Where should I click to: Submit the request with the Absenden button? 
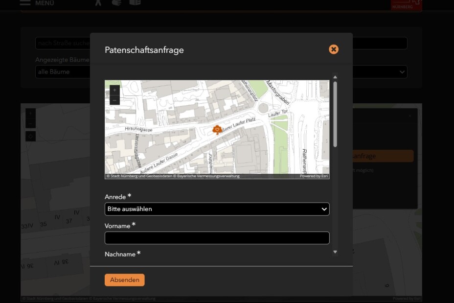coord(124,280)
